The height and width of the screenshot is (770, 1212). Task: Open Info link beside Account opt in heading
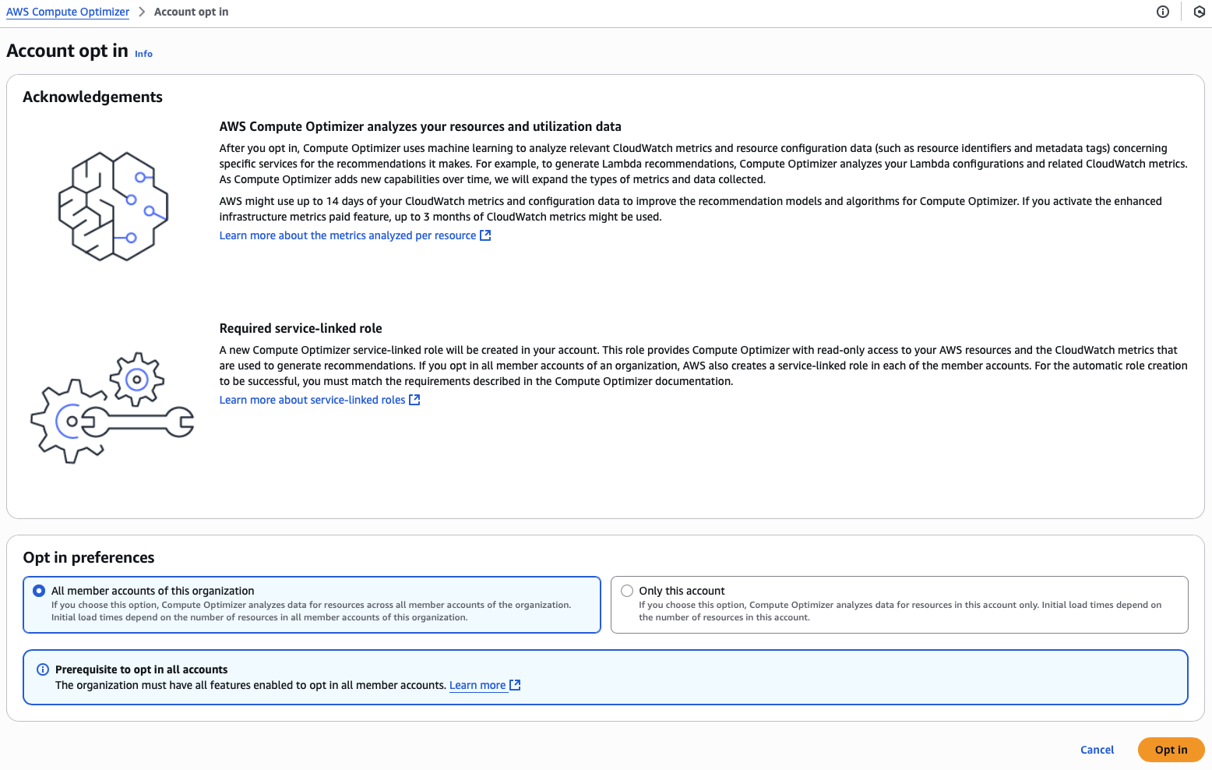pyautogui.click(x=143, y=54)
